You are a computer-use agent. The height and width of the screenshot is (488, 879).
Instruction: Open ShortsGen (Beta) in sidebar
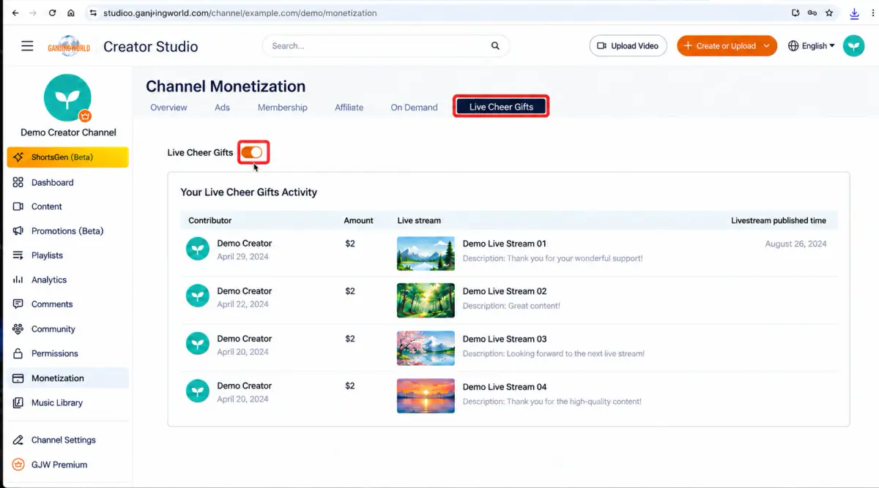point(67,157)
